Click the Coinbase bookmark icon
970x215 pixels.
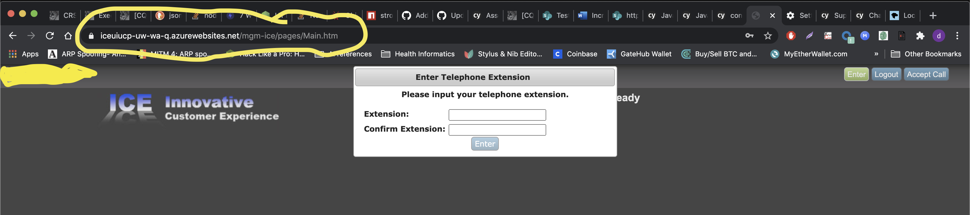coord(557,54)
